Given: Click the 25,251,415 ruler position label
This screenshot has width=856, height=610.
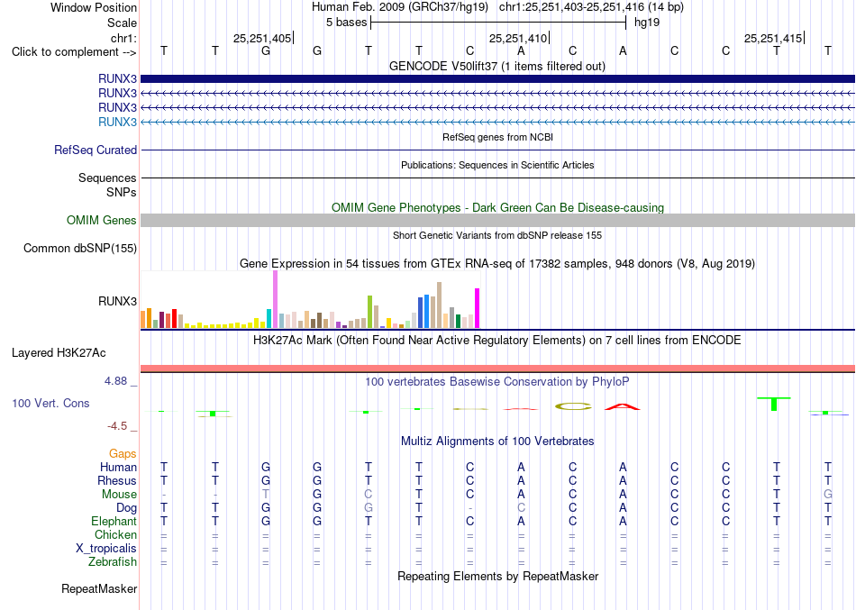Looking at the screenshot, I should pyautogui.click(x=773, y=38).
